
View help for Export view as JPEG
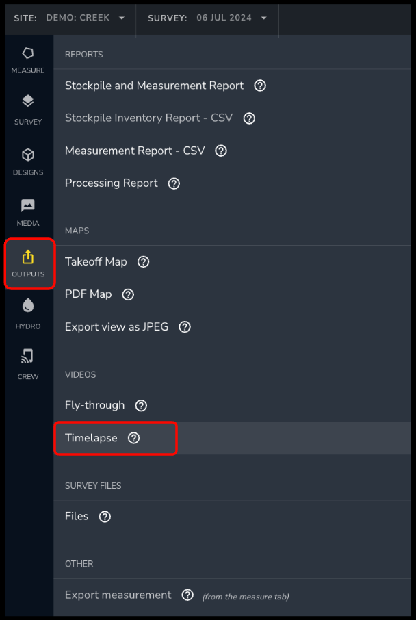[185, 327]
